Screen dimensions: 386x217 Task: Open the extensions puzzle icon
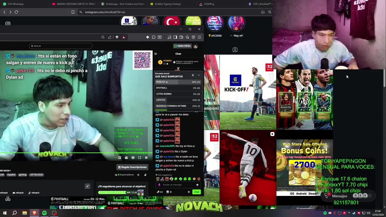pyautogui.click(x=153, y=37)
